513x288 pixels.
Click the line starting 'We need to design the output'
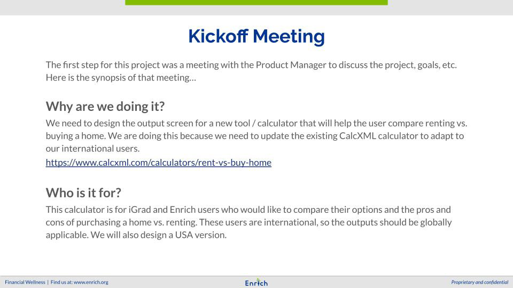point(256,123)
